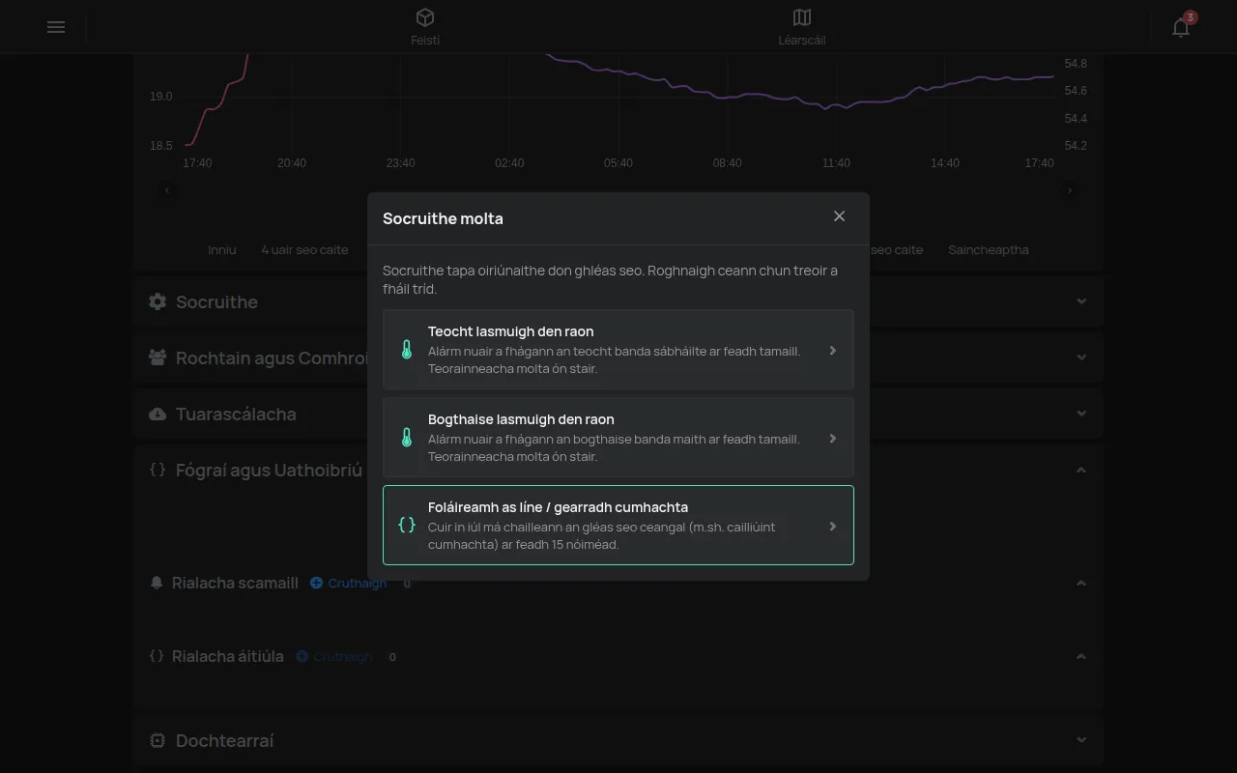The image size is (1237, 773).
Task: Click the Dochtearraí chip icon
Action: [x=158, y=740]
